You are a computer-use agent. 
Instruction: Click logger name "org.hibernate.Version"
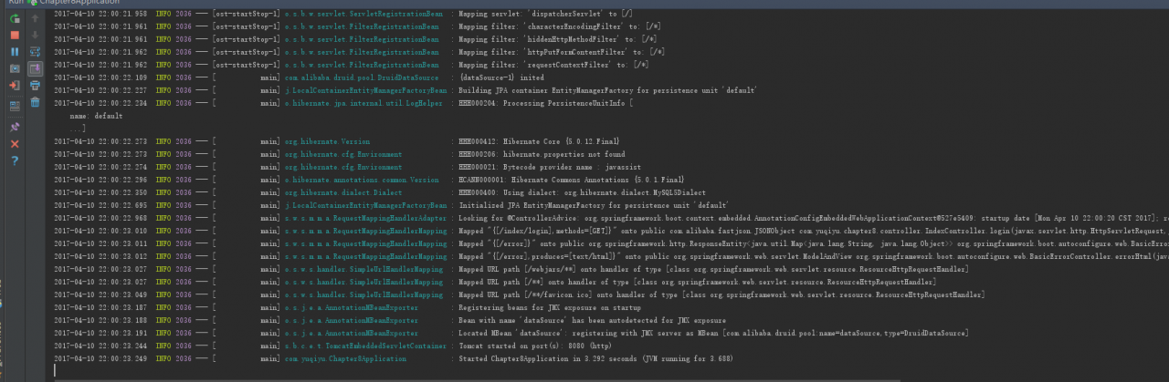click(x=328, y=142)
